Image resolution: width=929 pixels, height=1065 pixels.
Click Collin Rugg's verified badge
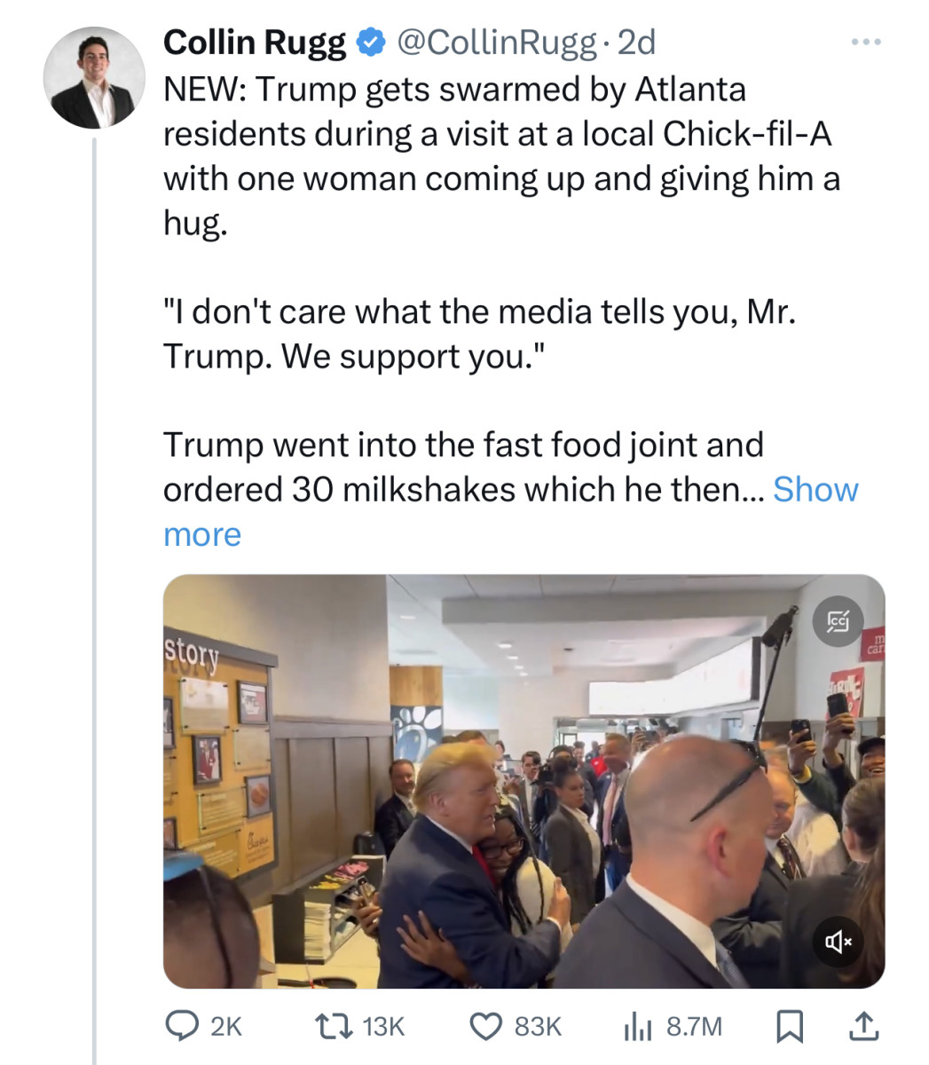[x=368, y=41]
